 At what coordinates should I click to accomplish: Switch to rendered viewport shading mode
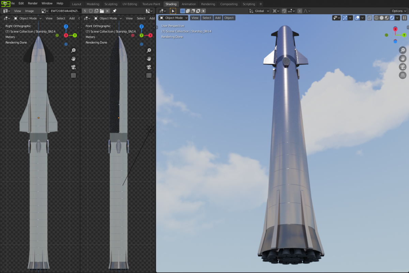point(392,18)
